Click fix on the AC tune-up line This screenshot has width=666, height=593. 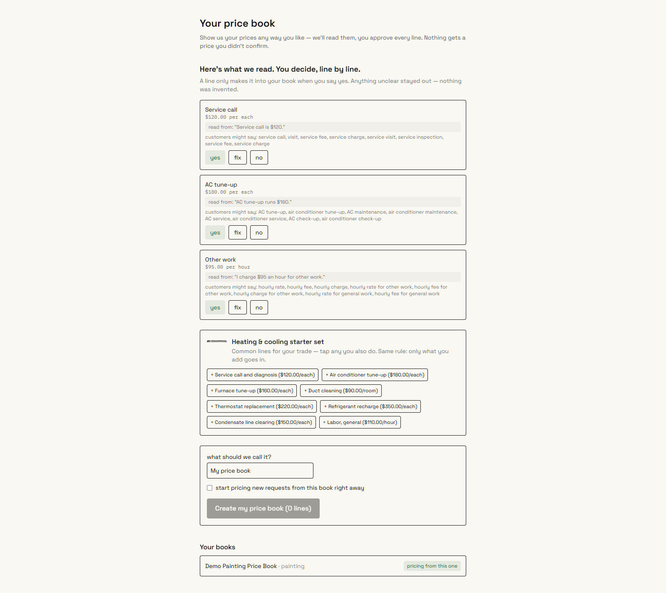(x=238, y=232)
